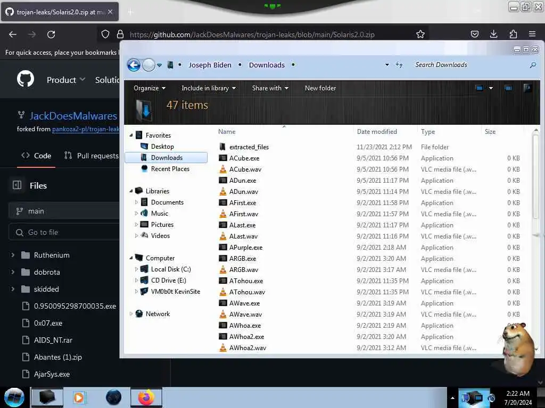
Task: Open Firefox hamburger menu
Action: point(532,34)
